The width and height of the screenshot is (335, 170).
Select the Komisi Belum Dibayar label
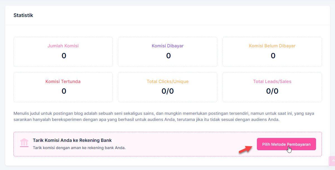[272, 46]
